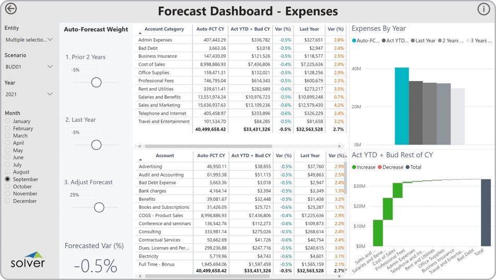The height and width of the screenshot is (280, 496).
Task: Choose the December radio option
Action: 8,201
